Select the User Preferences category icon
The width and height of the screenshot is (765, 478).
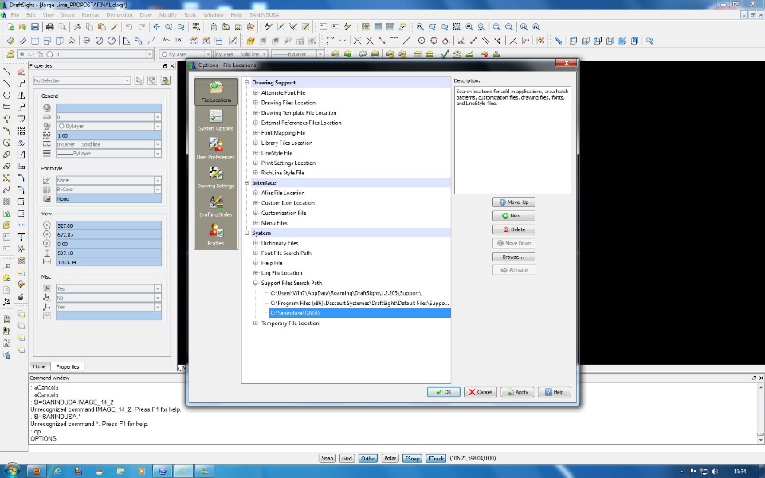(216, 149)
